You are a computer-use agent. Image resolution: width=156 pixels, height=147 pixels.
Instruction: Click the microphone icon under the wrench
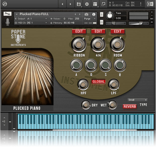(8, 22)
